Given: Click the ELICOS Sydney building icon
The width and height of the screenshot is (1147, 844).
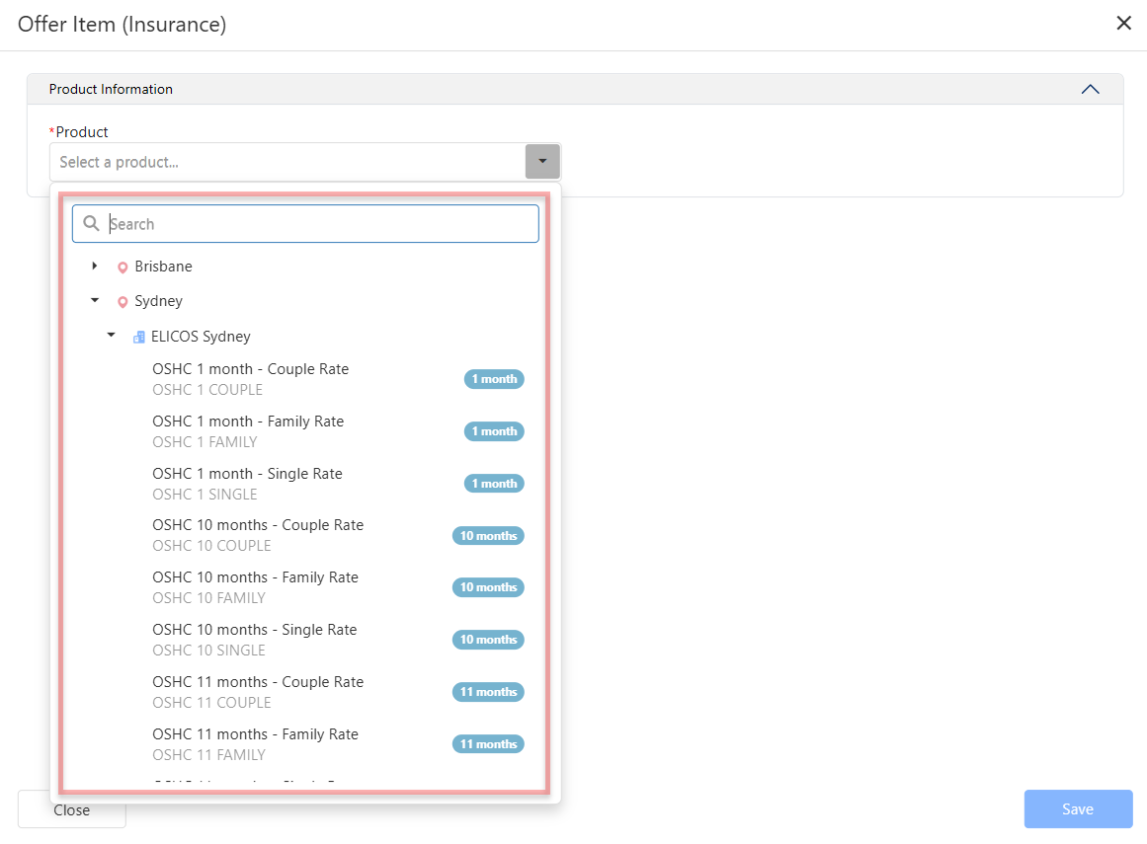Looking at the screenshot, I should coord(139,337).
